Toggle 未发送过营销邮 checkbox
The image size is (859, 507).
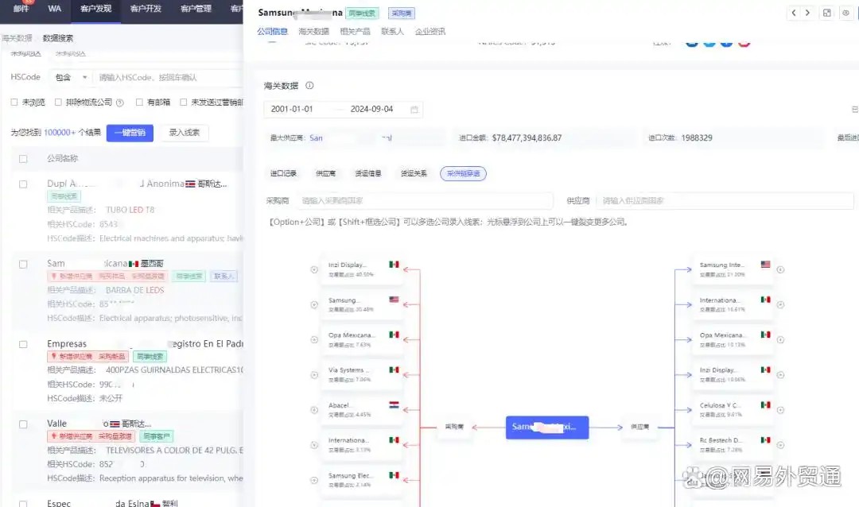coord(184,102)
